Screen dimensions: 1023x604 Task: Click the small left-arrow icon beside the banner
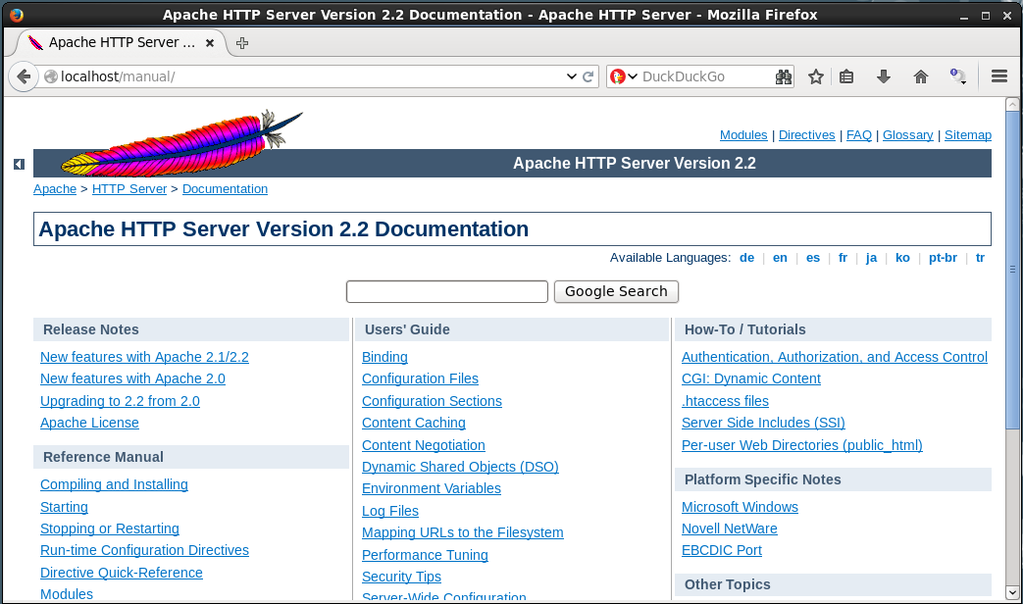pyautogui.click(x=19, y=164)
